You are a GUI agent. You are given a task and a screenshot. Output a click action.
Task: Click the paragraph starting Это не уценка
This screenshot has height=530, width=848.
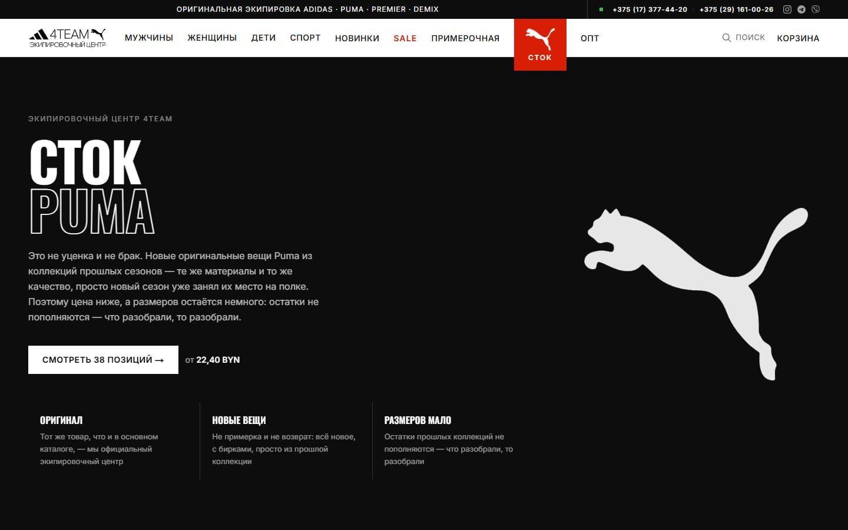[x=174, y=287]
